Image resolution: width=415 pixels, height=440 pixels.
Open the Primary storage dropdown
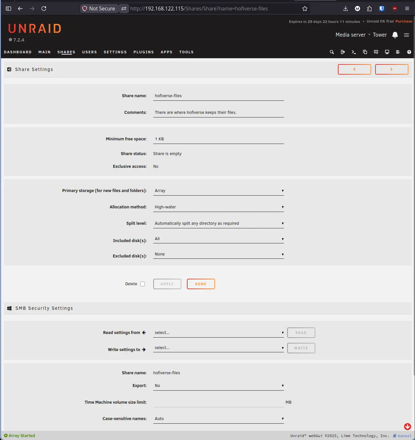tap(219, 191)
